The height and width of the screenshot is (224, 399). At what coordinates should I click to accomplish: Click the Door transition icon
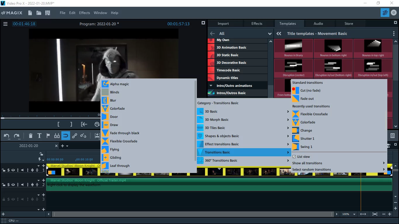(x=105, y=117)
